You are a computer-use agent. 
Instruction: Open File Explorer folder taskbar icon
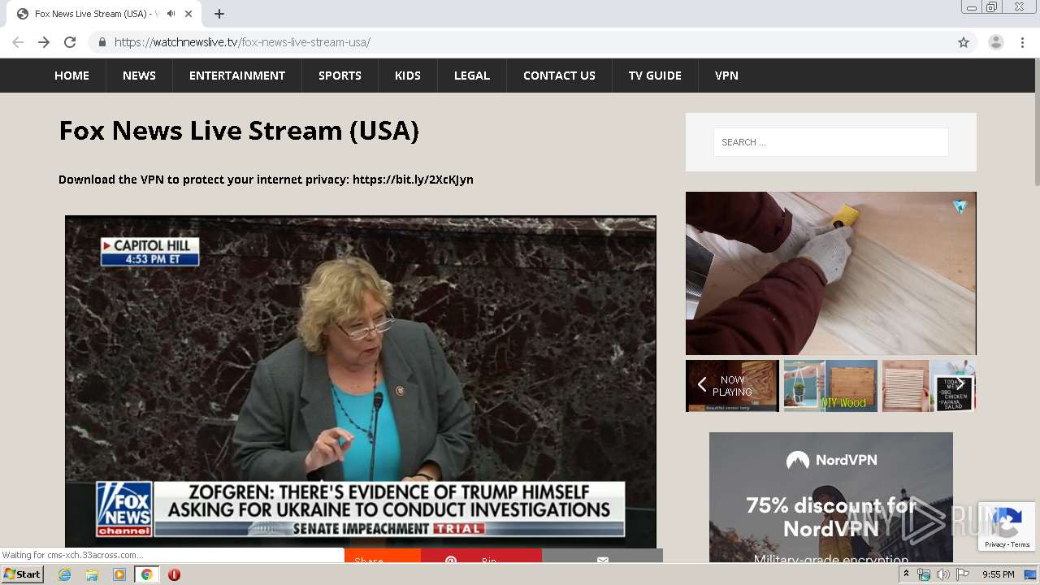click(92, 574)
